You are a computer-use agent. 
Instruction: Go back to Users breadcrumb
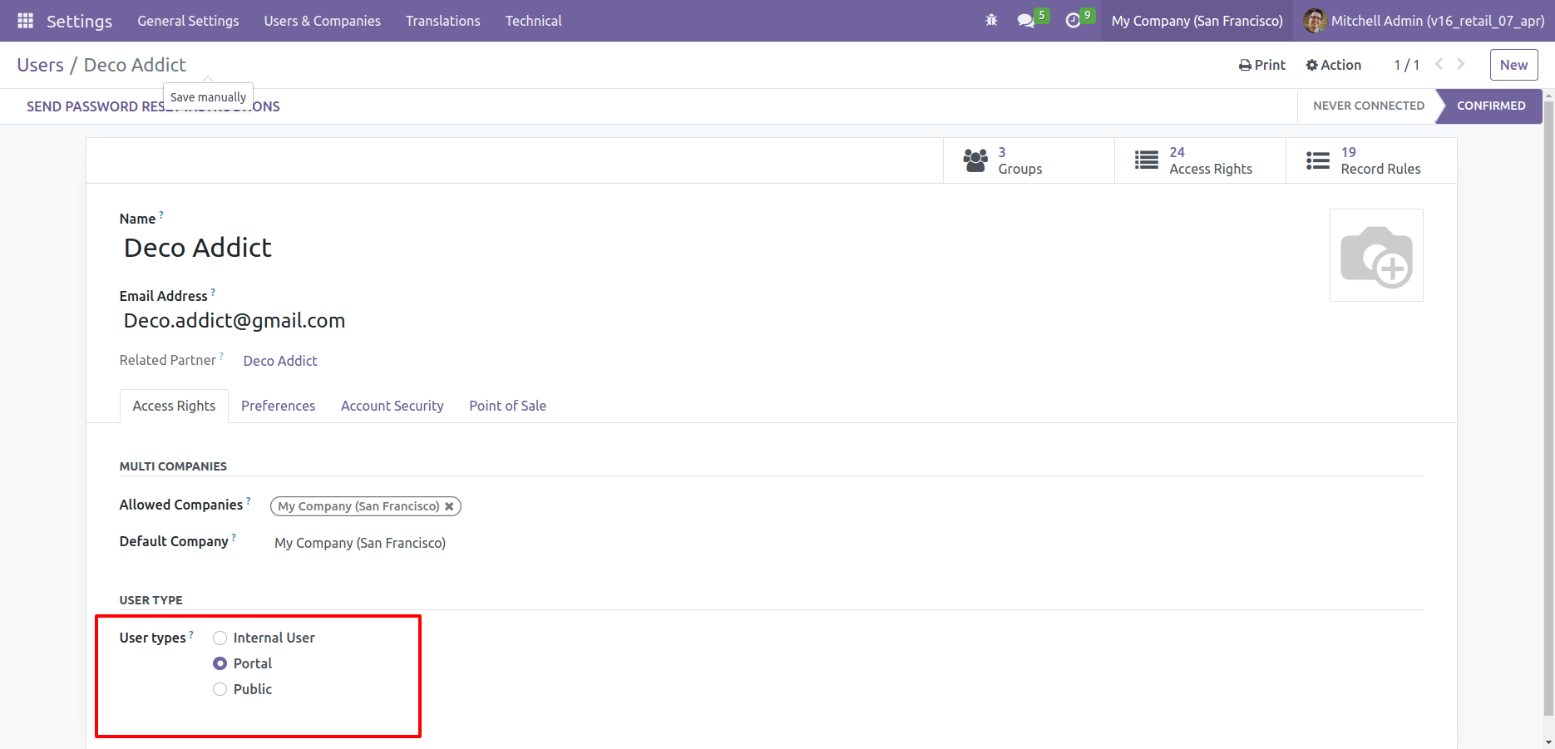(x=40, y=65)
